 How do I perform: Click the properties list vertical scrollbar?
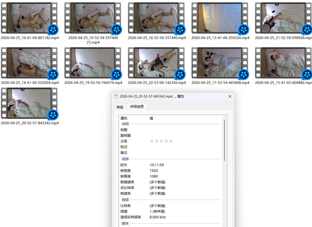pos(224,140)
